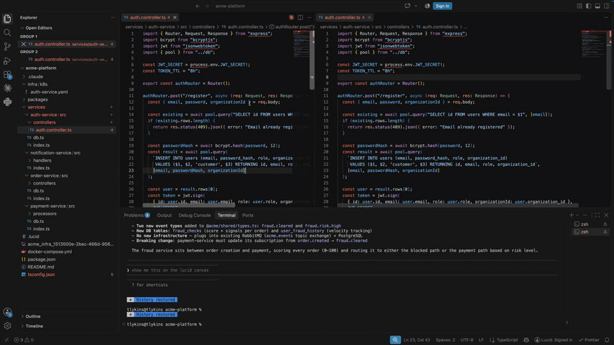This screenshot has height=345, width=614.
Task: Open More Actions for right editor group
Action: click(x=606, y=17)
